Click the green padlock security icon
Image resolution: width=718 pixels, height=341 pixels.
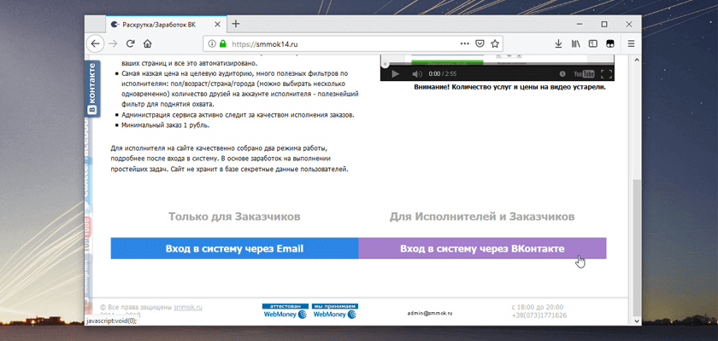point(223,43)
